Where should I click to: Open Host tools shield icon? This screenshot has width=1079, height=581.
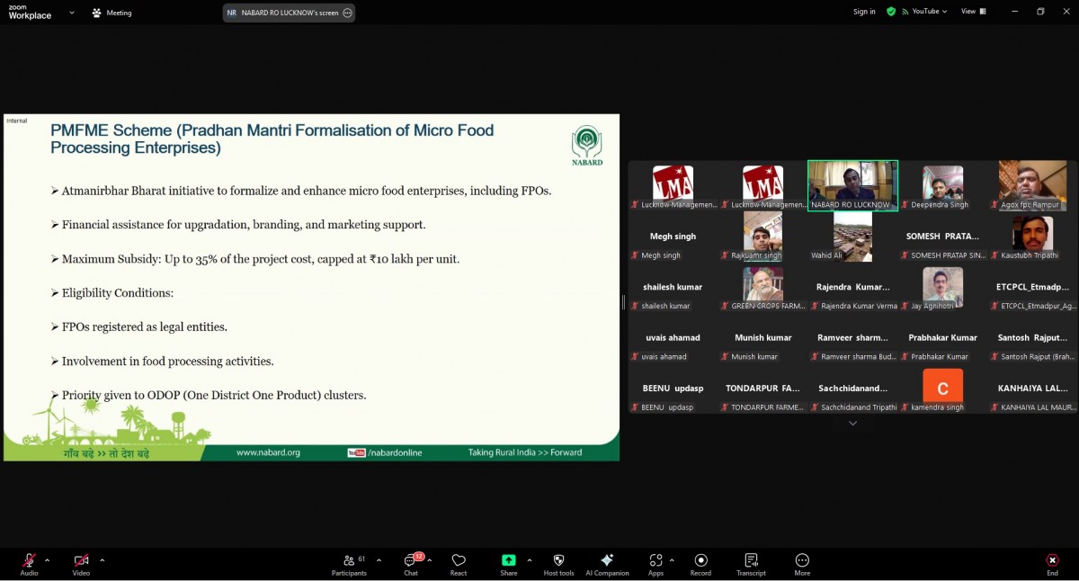(558, 560)
